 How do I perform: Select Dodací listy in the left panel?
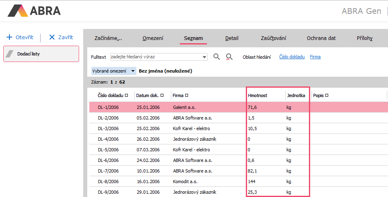41,54
